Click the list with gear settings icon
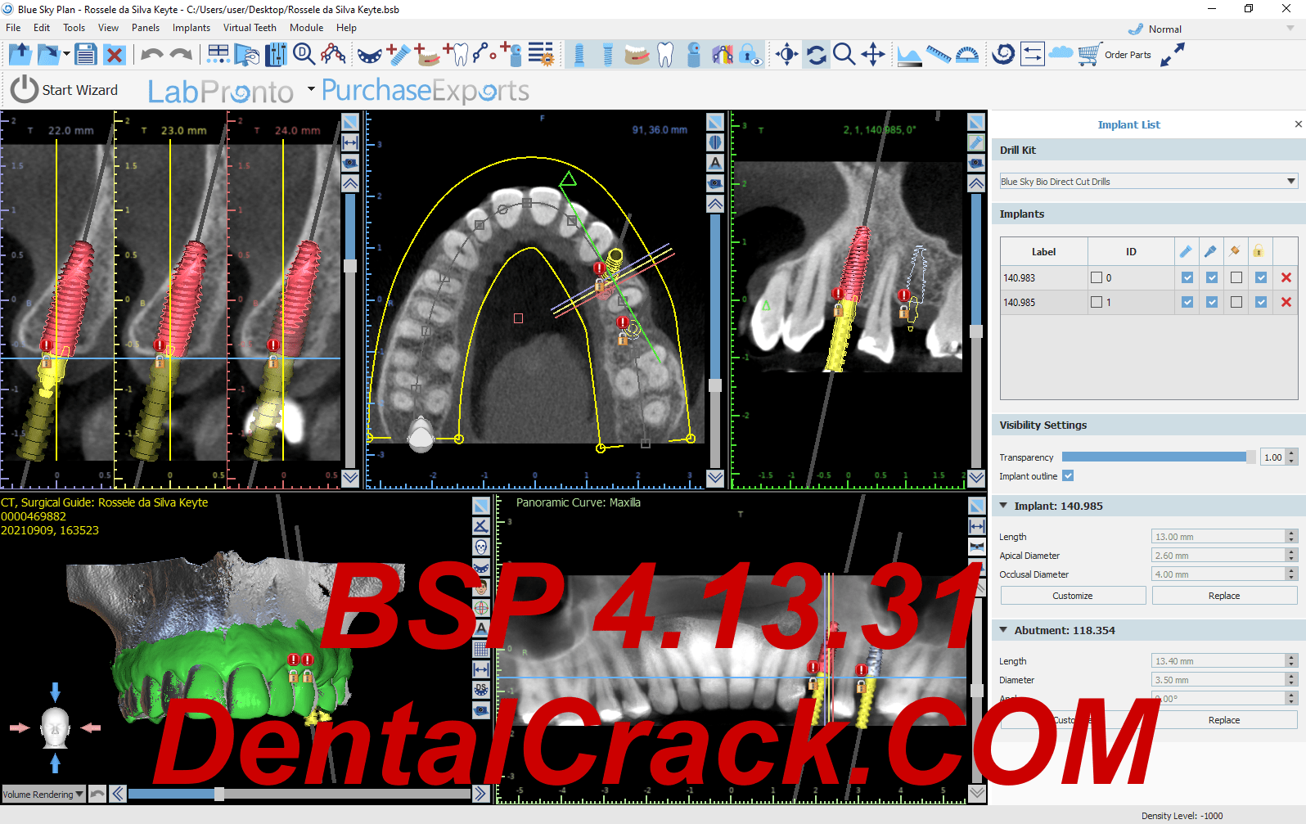 541,55
